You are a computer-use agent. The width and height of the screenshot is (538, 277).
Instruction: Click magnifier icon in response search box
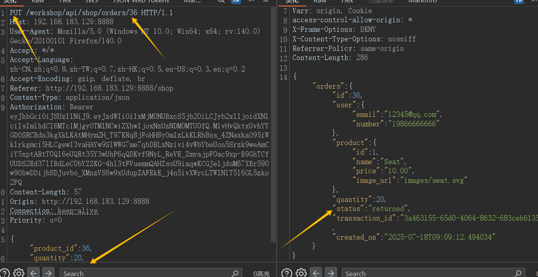(x=518, y=273)
